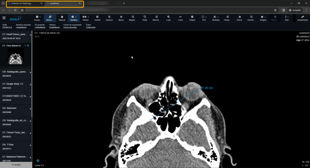Click the Borrar eraser tool
Image resolution: width=310 pixels, height=168 pixels.
tap(240, 18)
